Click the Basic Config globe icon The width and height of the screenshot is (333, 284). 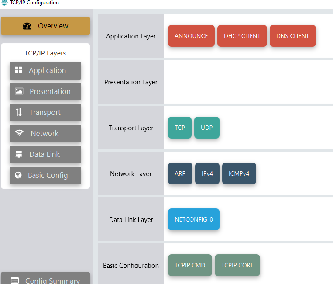click(18, 175)
